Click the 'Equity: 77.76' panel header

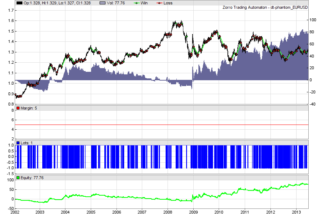pyautogui.click(x=32, y=177)
